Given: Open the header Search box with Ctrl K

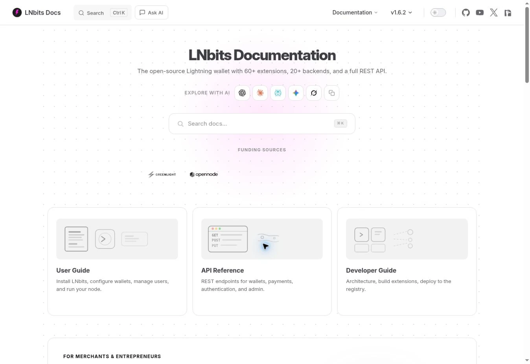Looking at the screenshot, I should (x=103, y=13).
